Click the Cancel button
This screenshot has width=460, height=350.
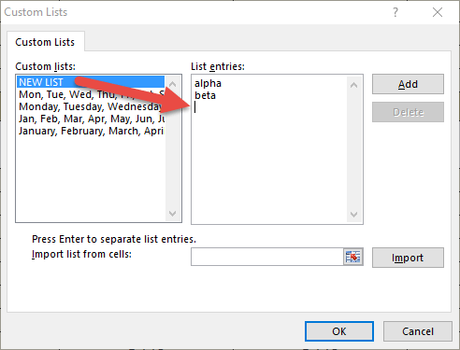[418, 331]
